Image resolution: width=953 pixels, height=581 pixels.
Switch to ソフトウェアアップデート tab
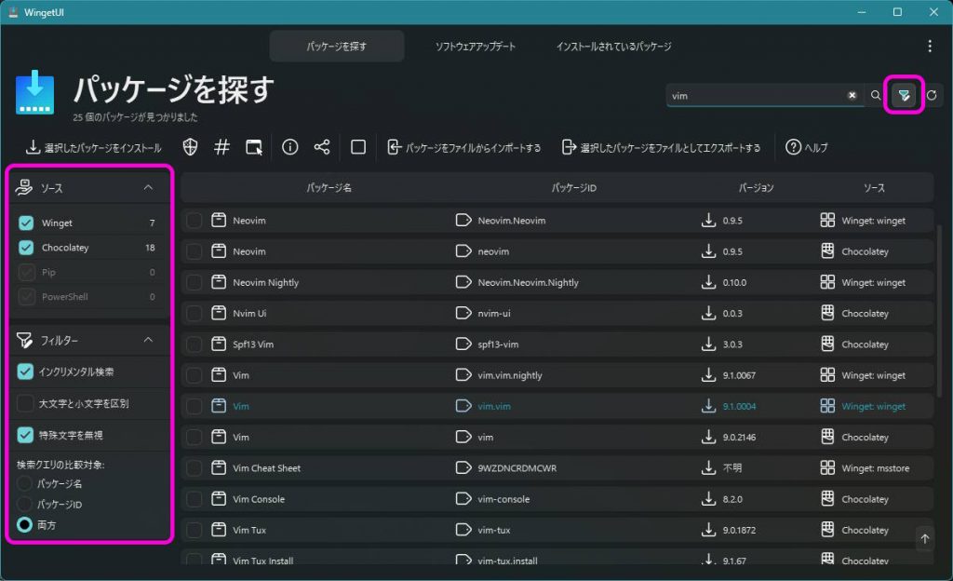(x=476, y=47)
